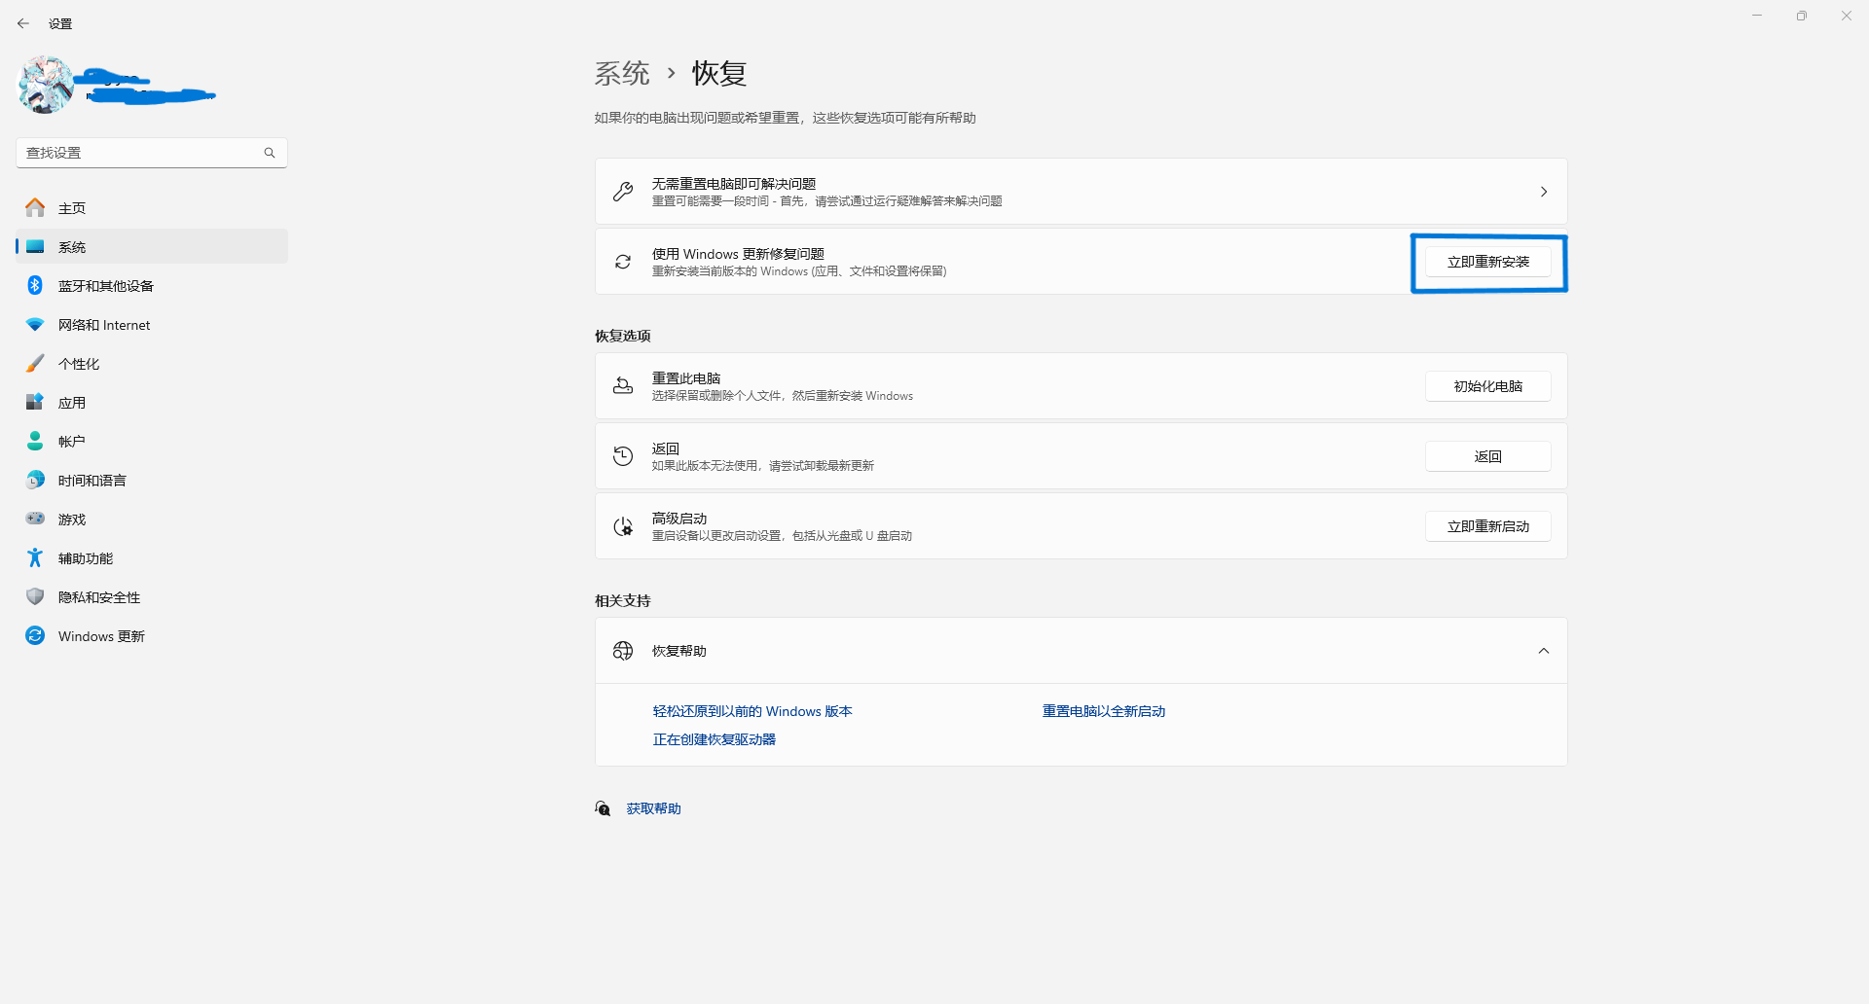This screenshot has height=1004, width=1869.
Task: Click the search magnifier icon
Action: [x=270, y=153]
